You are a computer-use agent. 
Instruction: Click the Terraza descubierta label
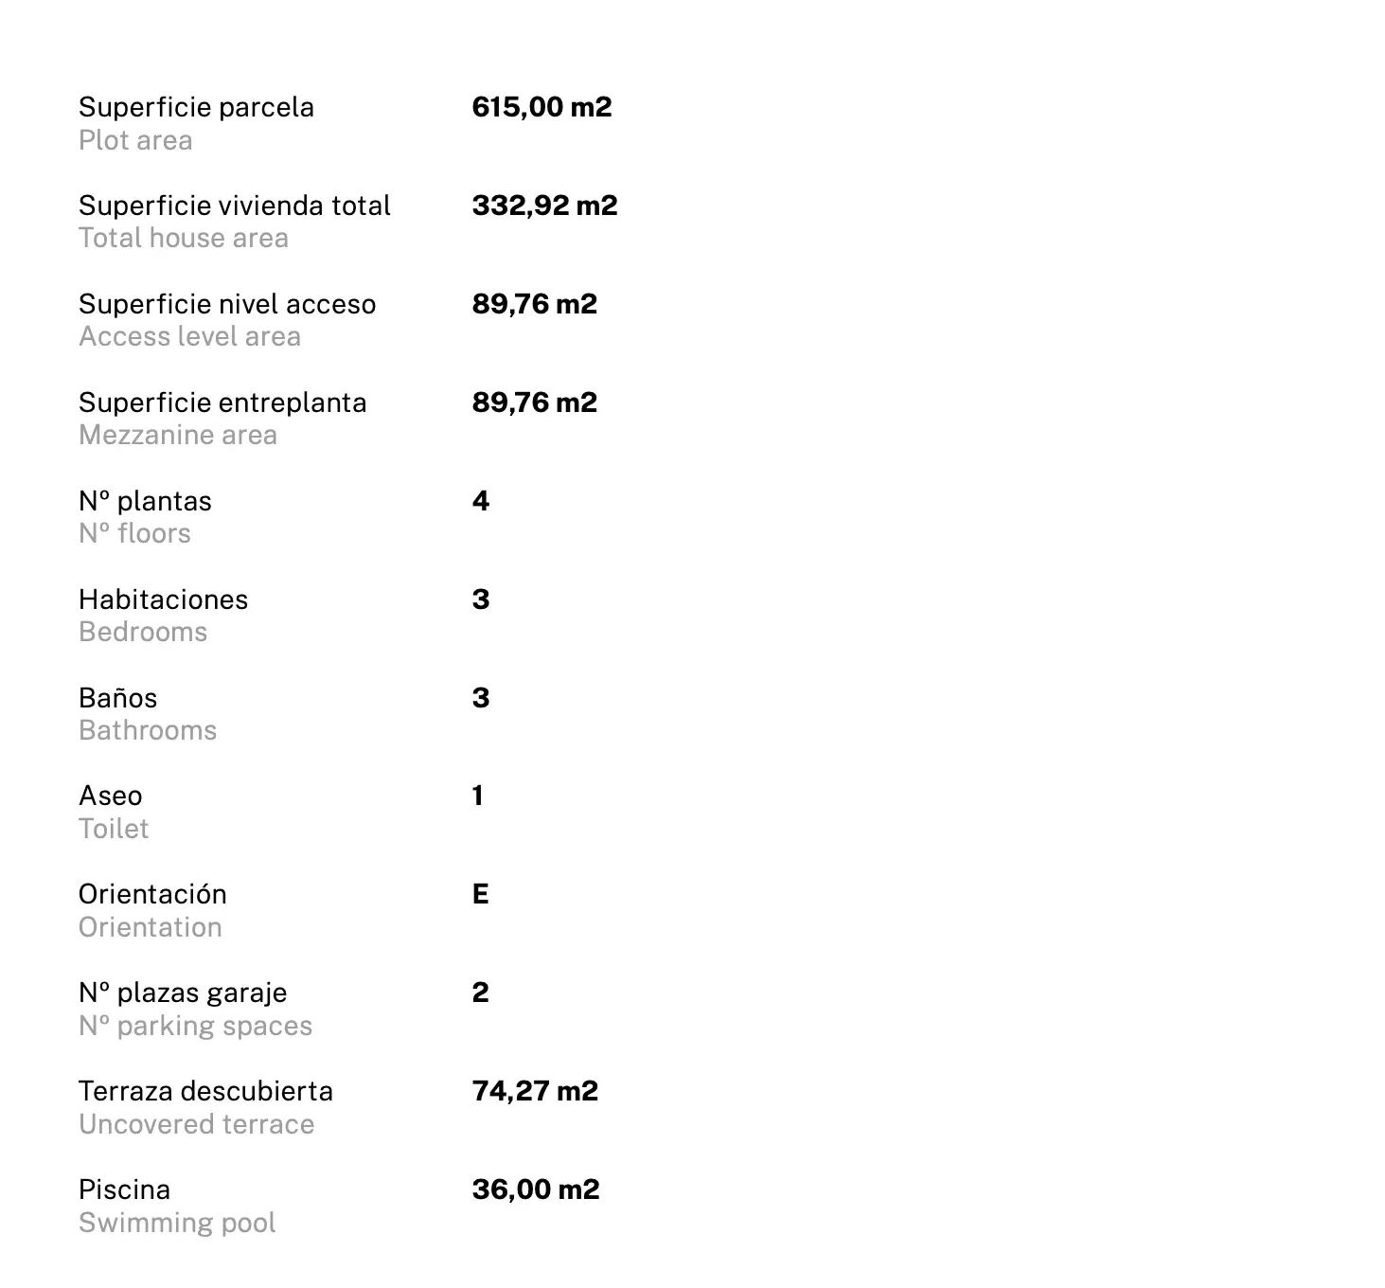(x=205, y=1091)
